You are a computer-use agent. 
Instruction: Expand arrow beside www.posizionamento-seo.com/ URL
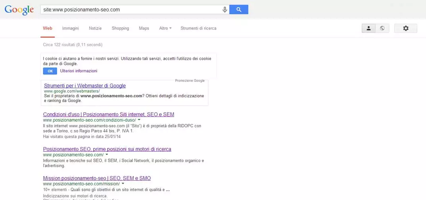[107, 155]
